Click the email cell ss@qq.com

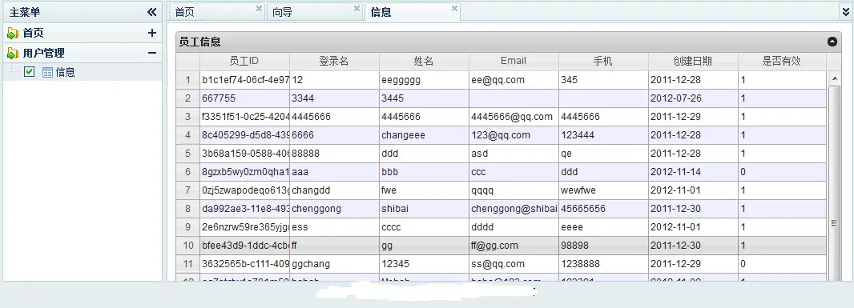point(514,264)
